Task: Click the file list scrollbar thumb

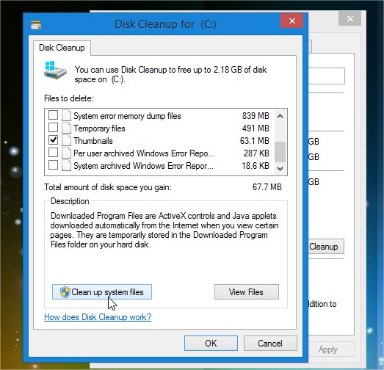Action: [x=280, y=152]
